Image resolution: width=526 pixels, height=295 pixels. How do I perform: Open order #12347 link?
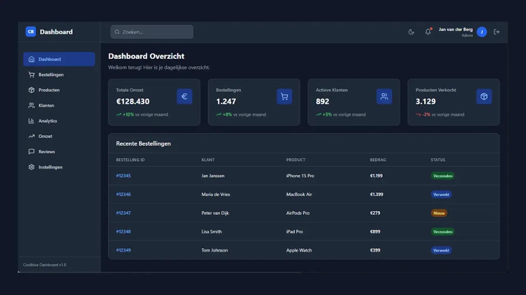click(x=123, y=213)
